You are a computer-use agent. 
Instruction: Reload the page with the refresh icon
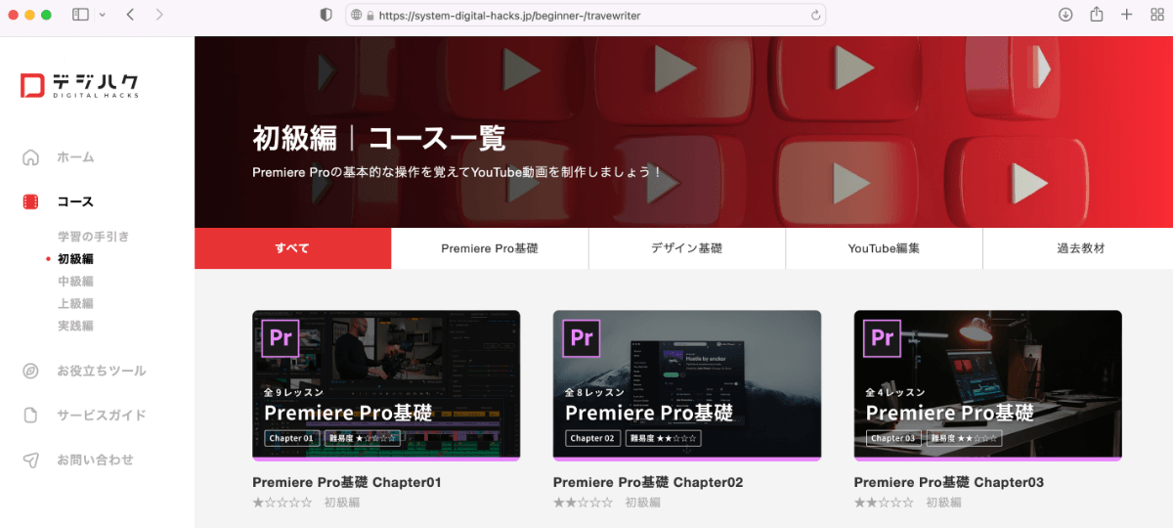815,16
